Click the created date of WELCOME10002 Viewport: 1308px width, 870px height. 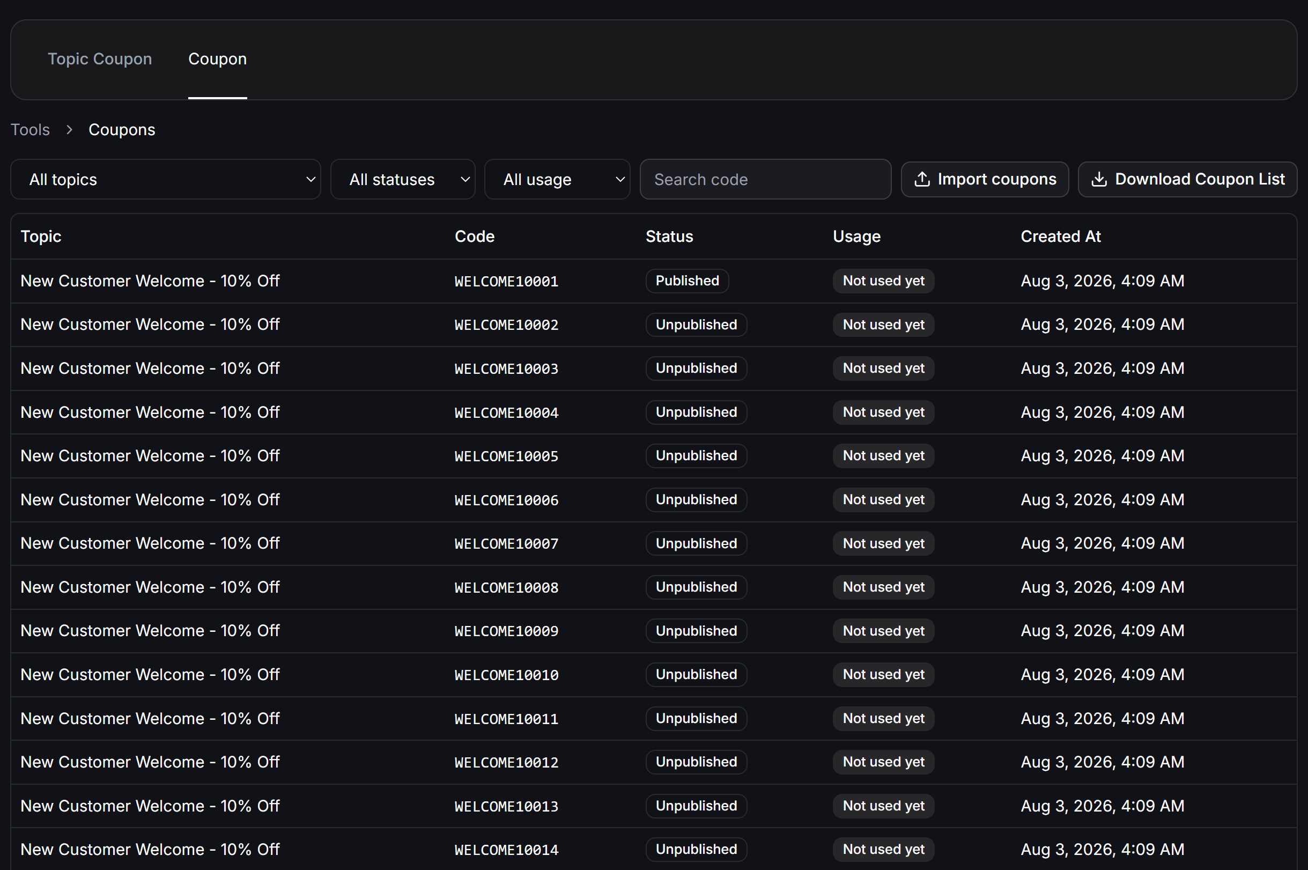(x=1102, y=325)
